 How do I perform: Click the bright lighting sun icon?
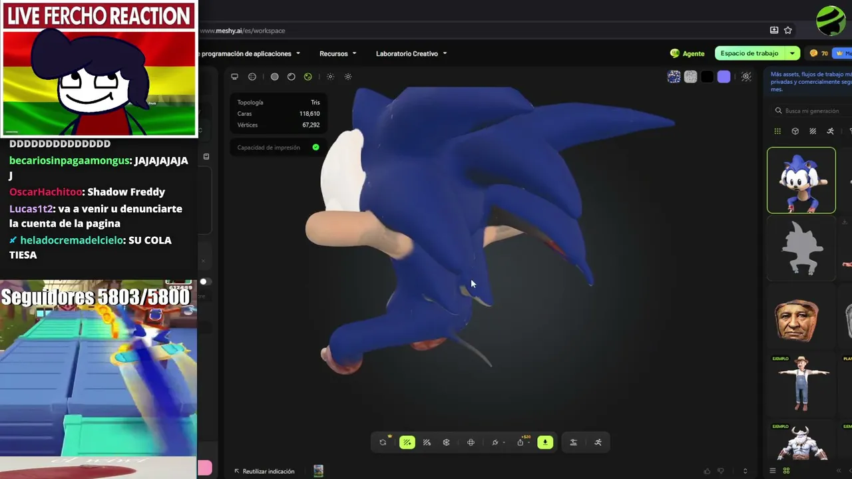click(x=348, y=77)
